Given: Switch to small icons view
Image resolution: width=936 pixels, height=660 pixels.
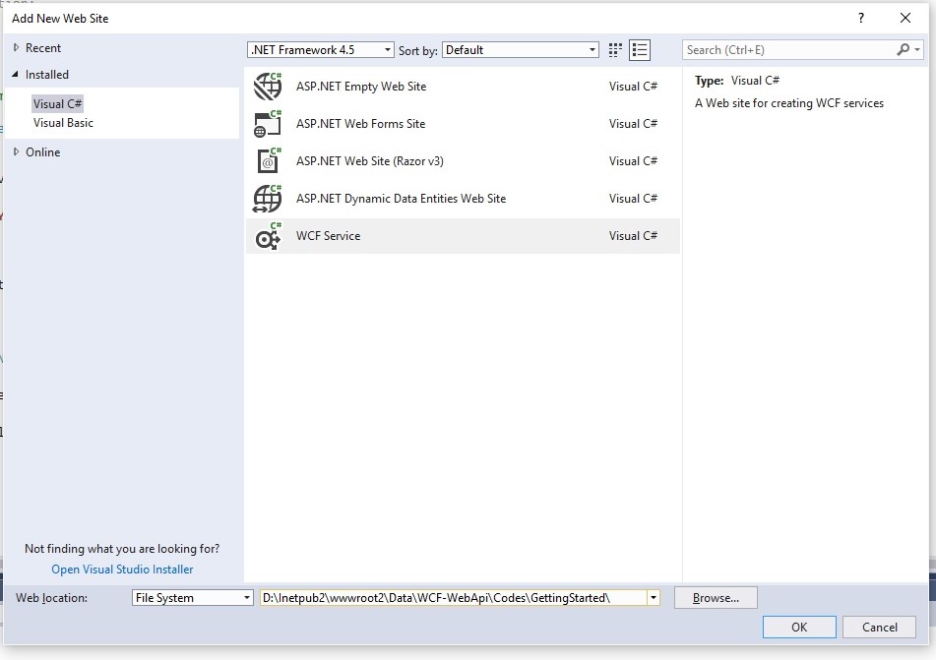Looking at the screenshot, I should 615,50.
